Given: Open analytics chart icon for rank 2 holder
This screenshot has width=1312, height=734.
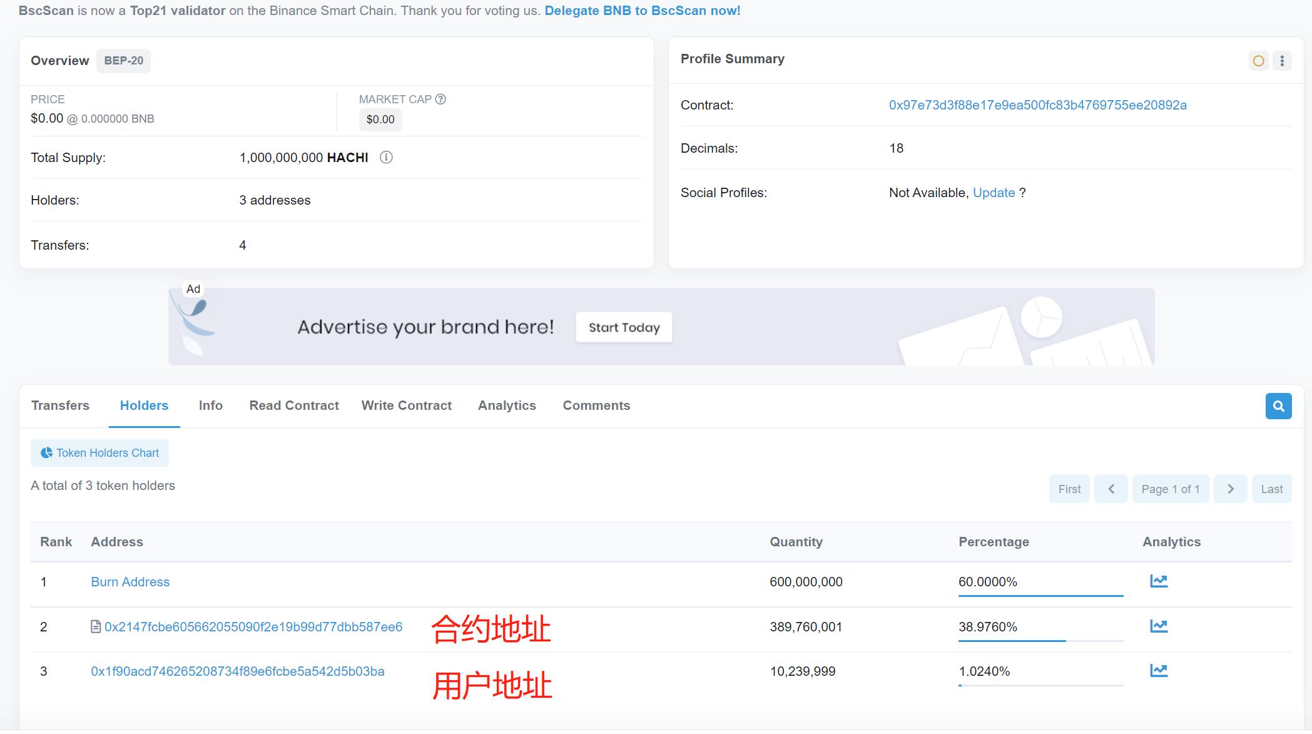Looking at the screenshot, I should tap(1158, 626).
